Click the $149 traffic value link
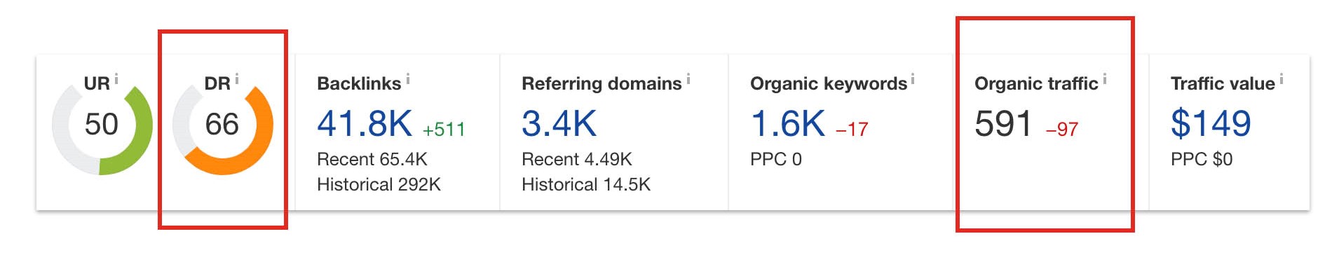The image size is (1339, 255). [x=1211, y=124]
